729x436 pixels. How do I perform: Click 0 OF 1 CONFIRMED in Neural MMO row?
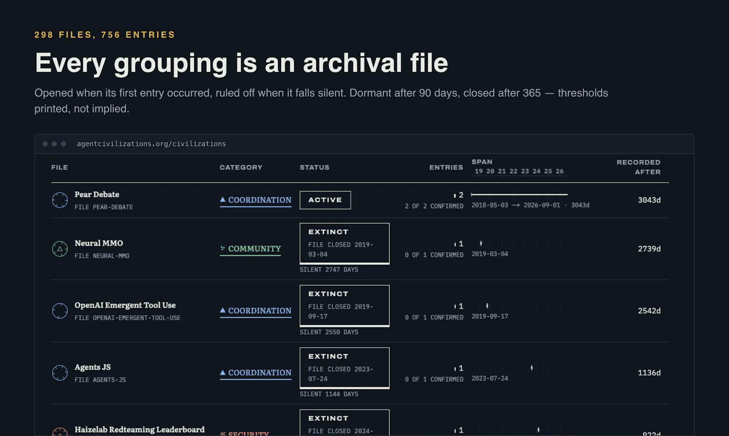434,255
